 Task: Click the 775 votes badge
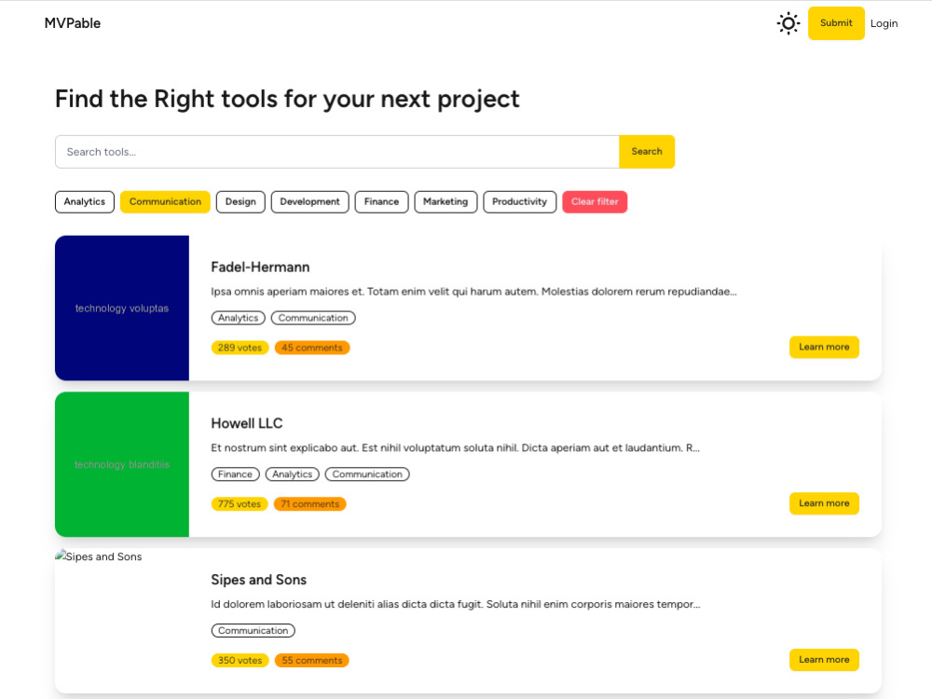click(x=240, y=504)
